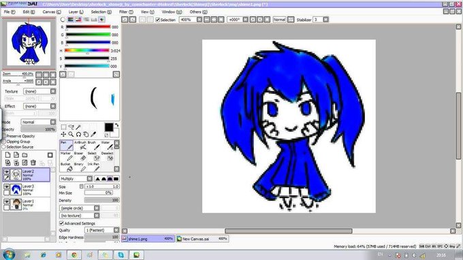Activate the zoom magnifier tool
The width and height of the screenshot is (463, 260).
71,134
